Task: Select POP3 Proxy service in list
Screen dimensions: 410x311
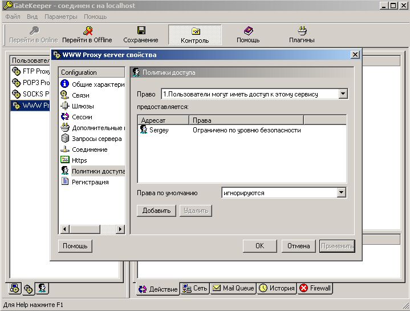Action: pyautogui.click(x=31, y=83)
